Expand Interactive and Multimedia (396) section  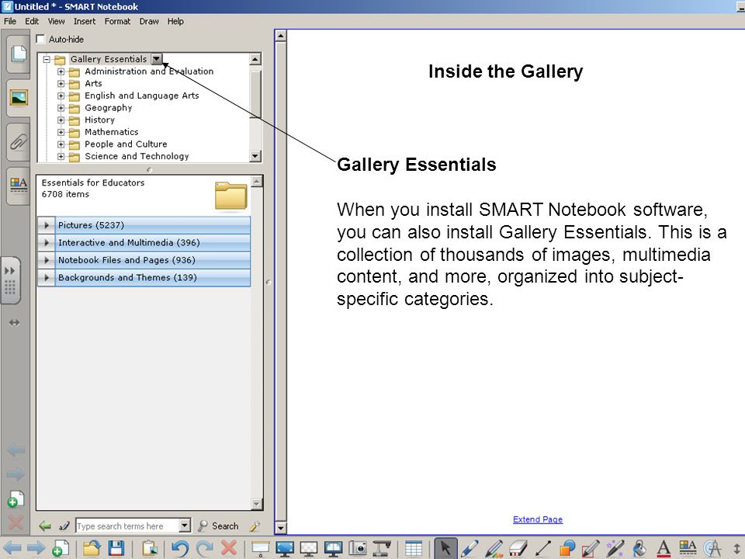tap(47, 243)
